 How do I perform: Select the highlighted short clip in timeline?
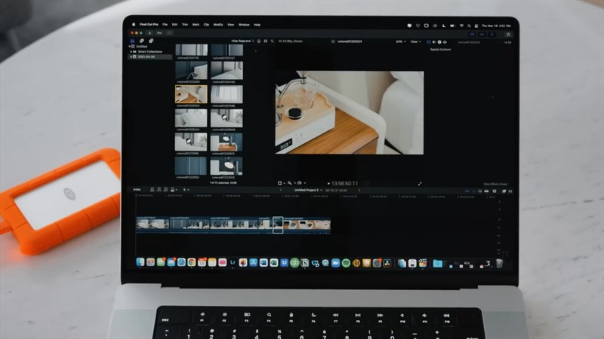(x=278, y=224)
